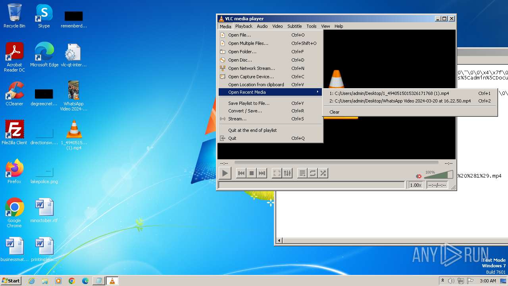Mute audio with the speaker icon
Viewport: 508px width, 286px height.
[419, 176]
